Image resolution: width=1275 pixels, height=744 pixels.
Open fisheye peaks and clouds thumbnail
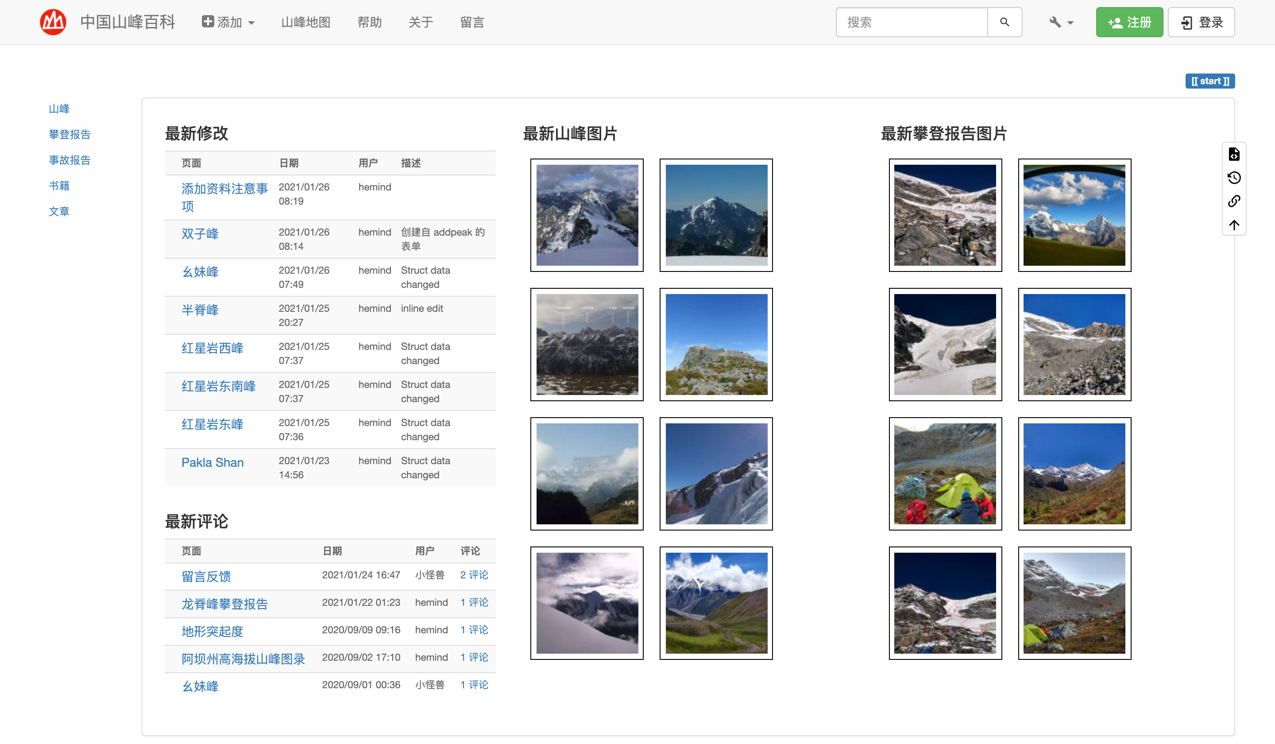pos(1074,215)
